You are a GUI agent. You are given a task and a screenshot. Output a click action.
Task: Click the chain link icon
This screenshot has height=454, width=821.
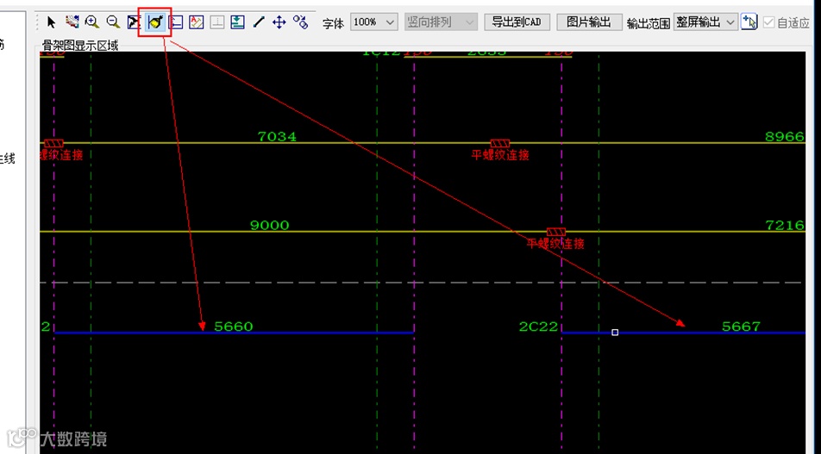(300, 22)
